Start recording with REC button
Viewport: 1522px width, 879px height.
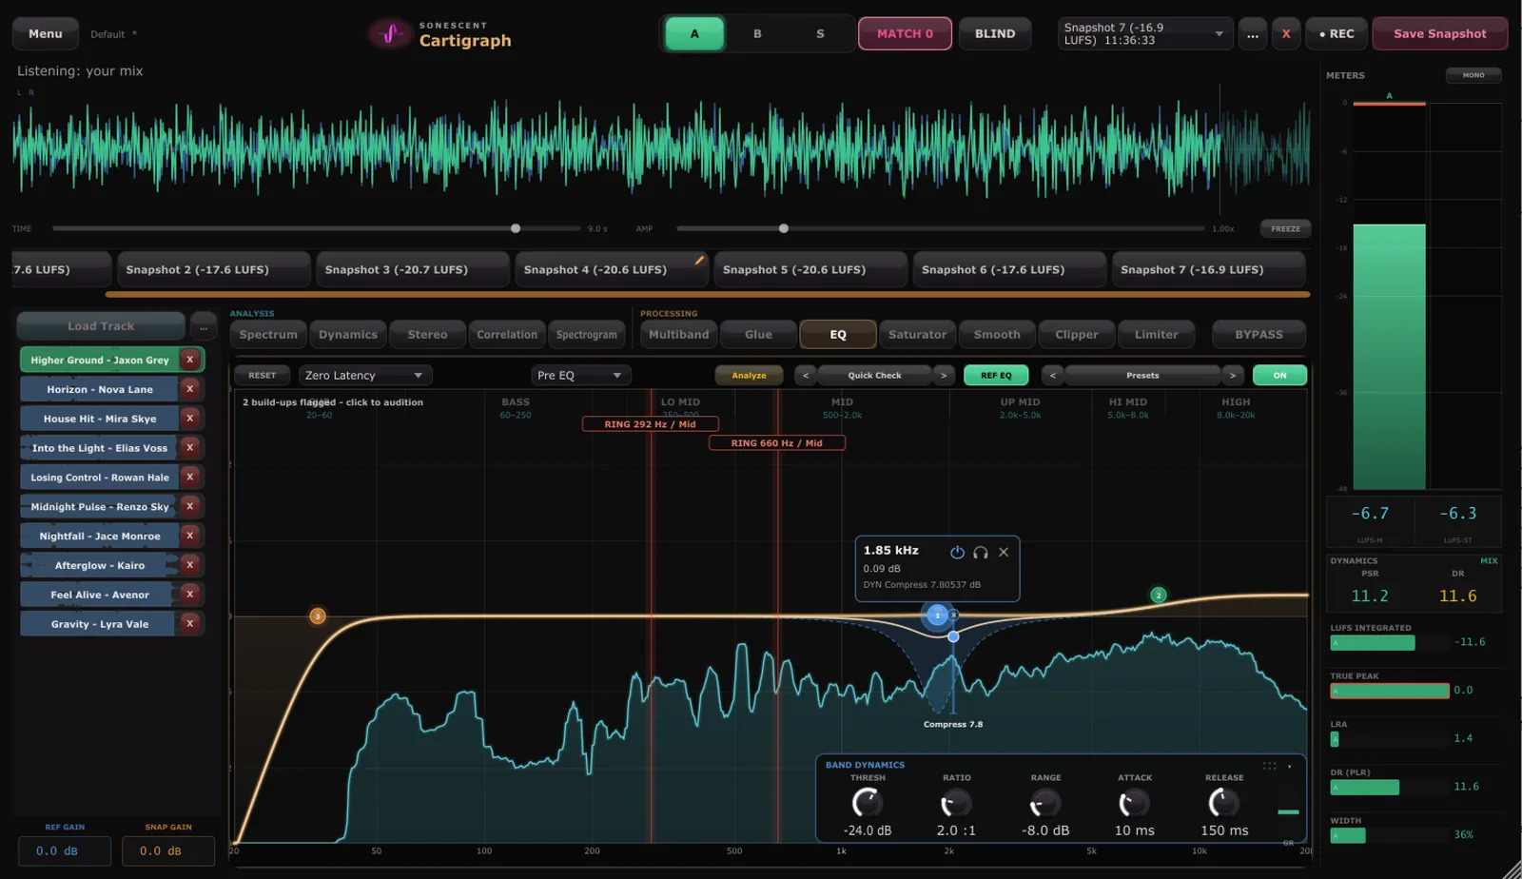tap(1337, 33)
